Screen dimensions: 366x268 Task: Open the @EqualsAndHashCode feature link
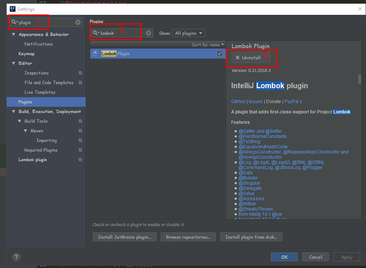click(263, 147)
